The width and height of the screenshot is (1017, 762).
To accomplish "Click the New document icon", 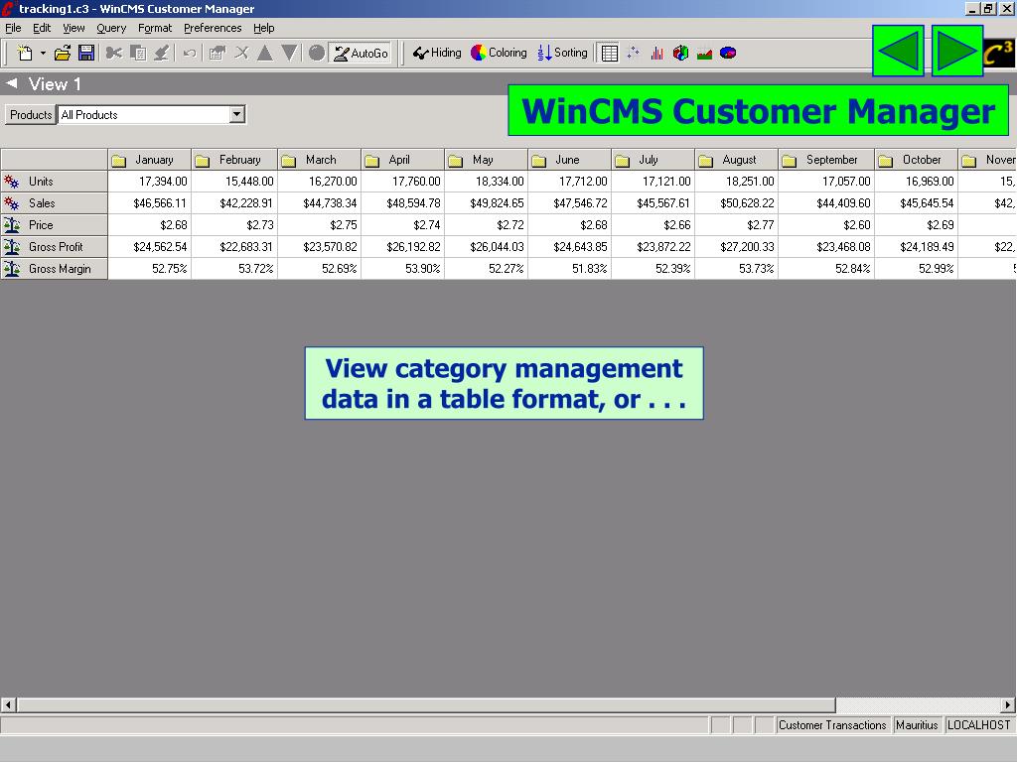I will [25, 54].
